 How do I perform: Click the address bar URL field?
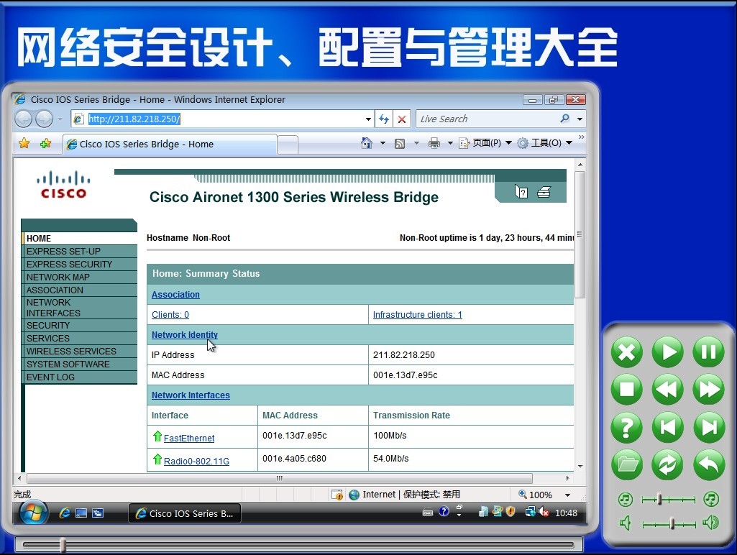pos(221,119)
